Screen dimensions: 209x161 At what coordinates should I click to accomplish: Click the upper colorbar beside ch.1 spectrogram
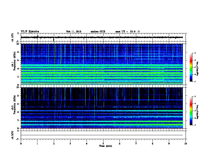[191, 67]
